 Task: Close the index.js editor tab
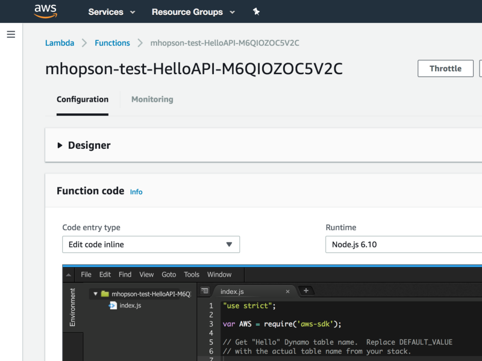[287, 292]
